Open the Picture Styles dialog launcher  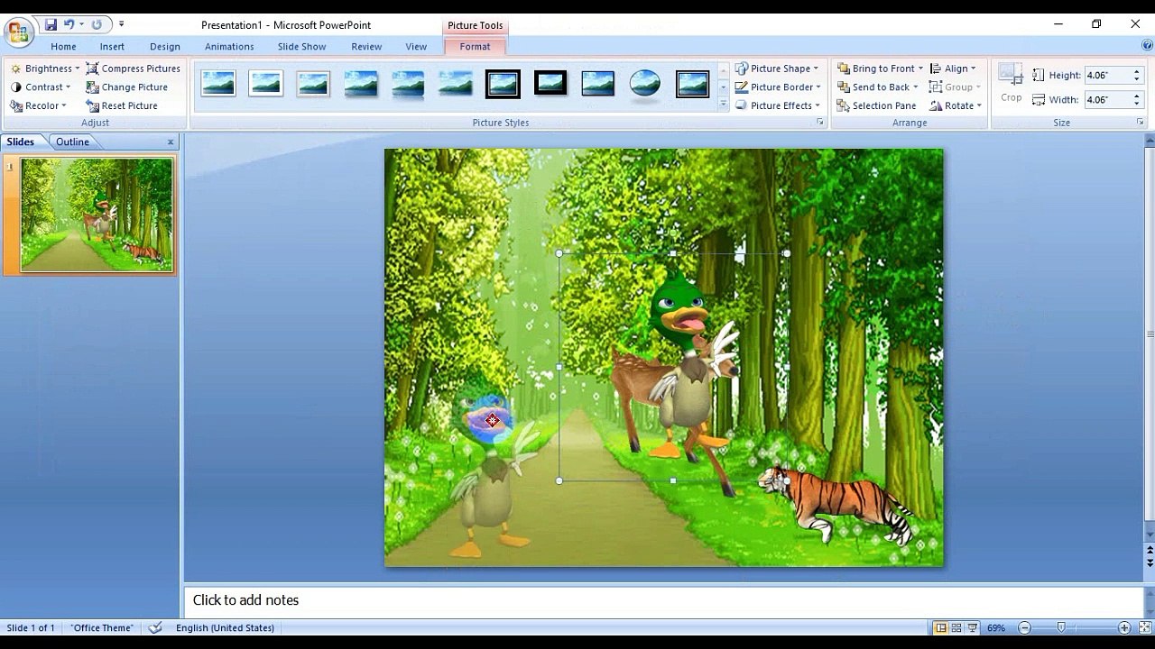point(820,122)
